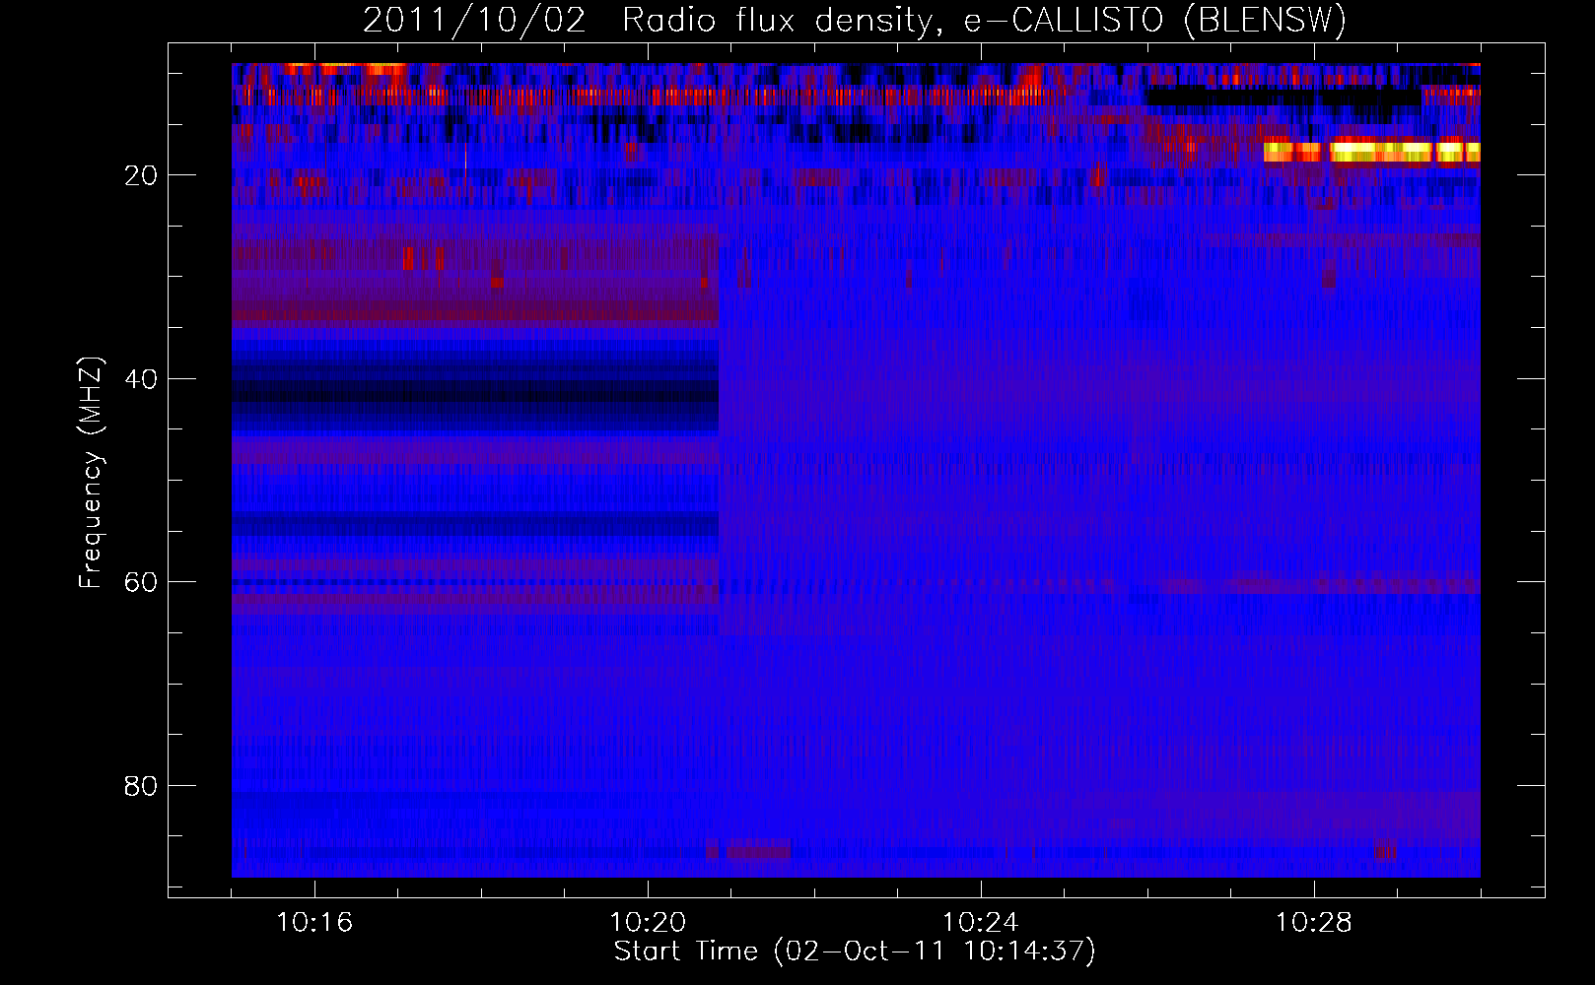
Task: Click the 'Start Time (02-Oct-11 10:14:37)' label
Action: 855,952
